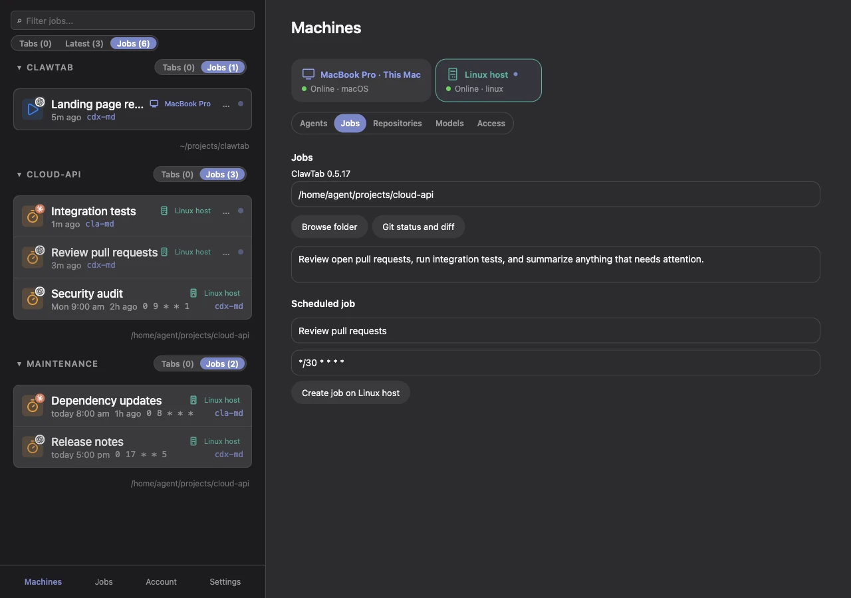Image resolution: width=851 pixels, height=598 pixels.
Task: Click the play icon on Landing page job
Action: click(33, 110)
